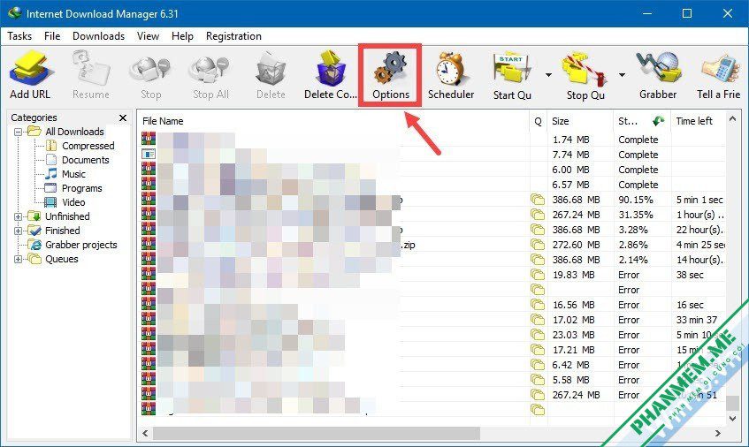Click the Stop Queue icon
Viewport: 749px width, 447px height.
(x=585, y=70)
